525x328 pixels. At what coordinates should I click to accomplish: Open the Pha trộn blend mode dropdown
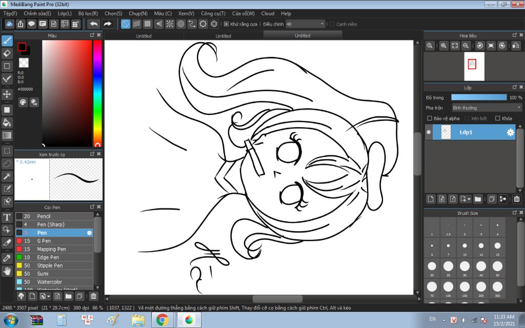tap(487, 108)
